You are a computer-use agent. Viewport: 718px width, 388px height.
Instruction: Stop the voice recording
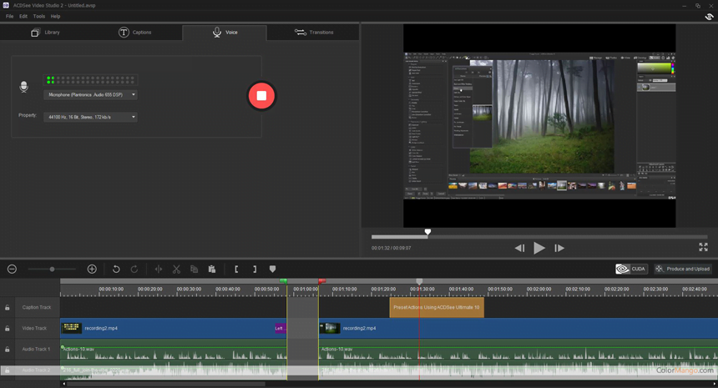click(261, 96)
